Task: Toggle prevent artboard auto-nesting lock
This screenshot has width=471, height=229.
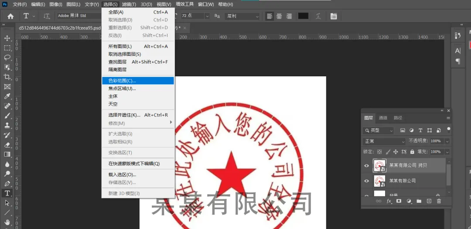Action: [404, 152]
